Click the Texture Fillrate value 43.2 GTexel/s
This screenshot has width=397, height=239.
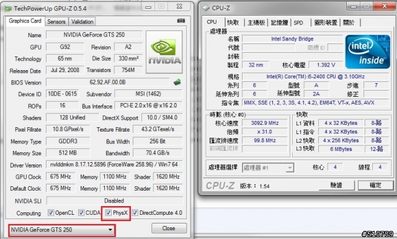(x=158, y=129)
